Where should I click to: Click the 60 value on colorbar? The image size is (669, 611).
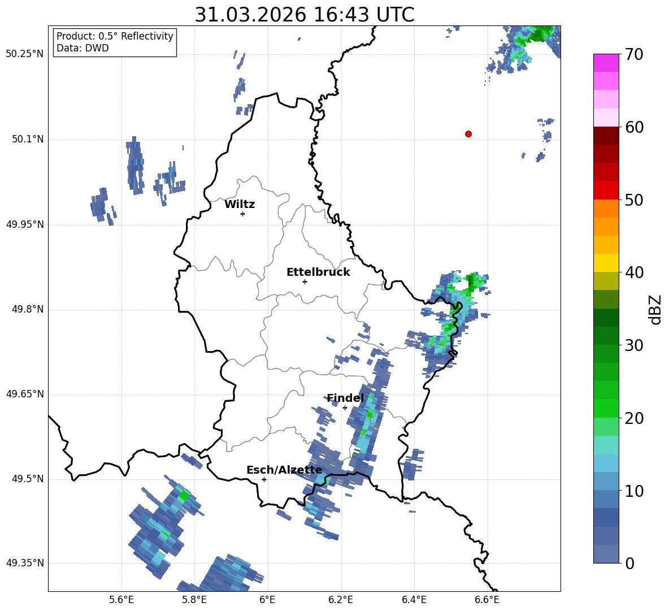click(634, 127)
